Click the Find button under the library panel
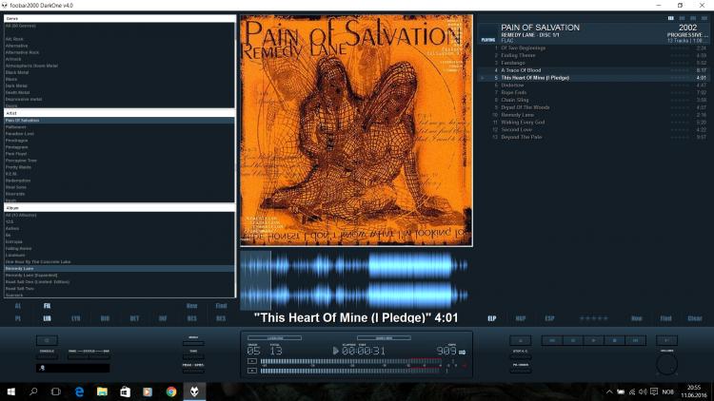Image resolution: width=714 pixels, height=401 pixels. pos(221,306)
